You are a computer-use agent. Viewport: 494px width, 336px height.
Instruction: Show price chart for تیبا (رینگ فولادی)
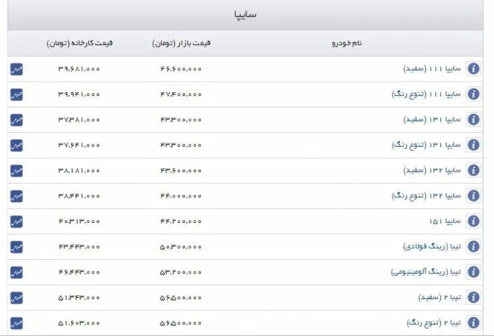click(x=16, y=247)
